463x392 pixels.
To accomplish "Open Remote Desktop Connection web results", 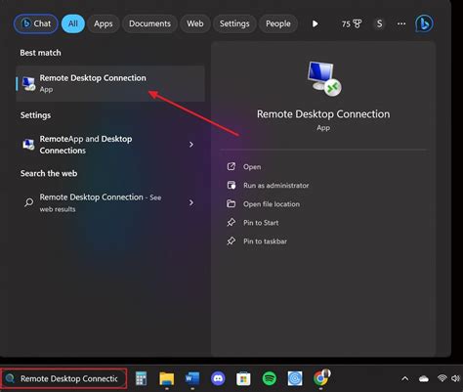I will coord(110,202).
